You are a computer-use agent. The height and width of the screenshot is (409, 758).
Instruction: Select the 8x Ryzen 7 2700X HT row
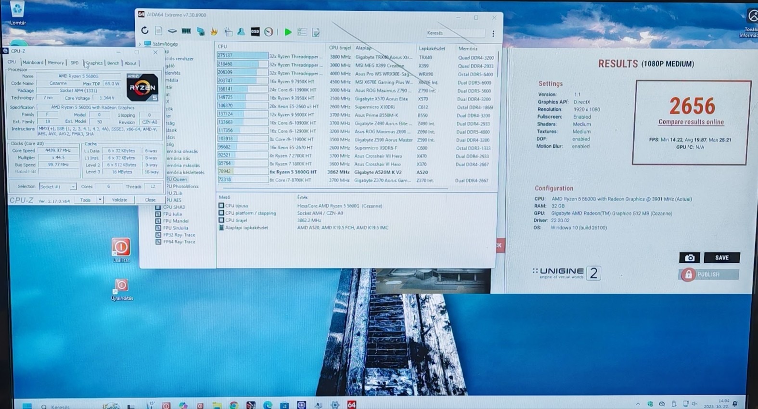tap(356, 155)
